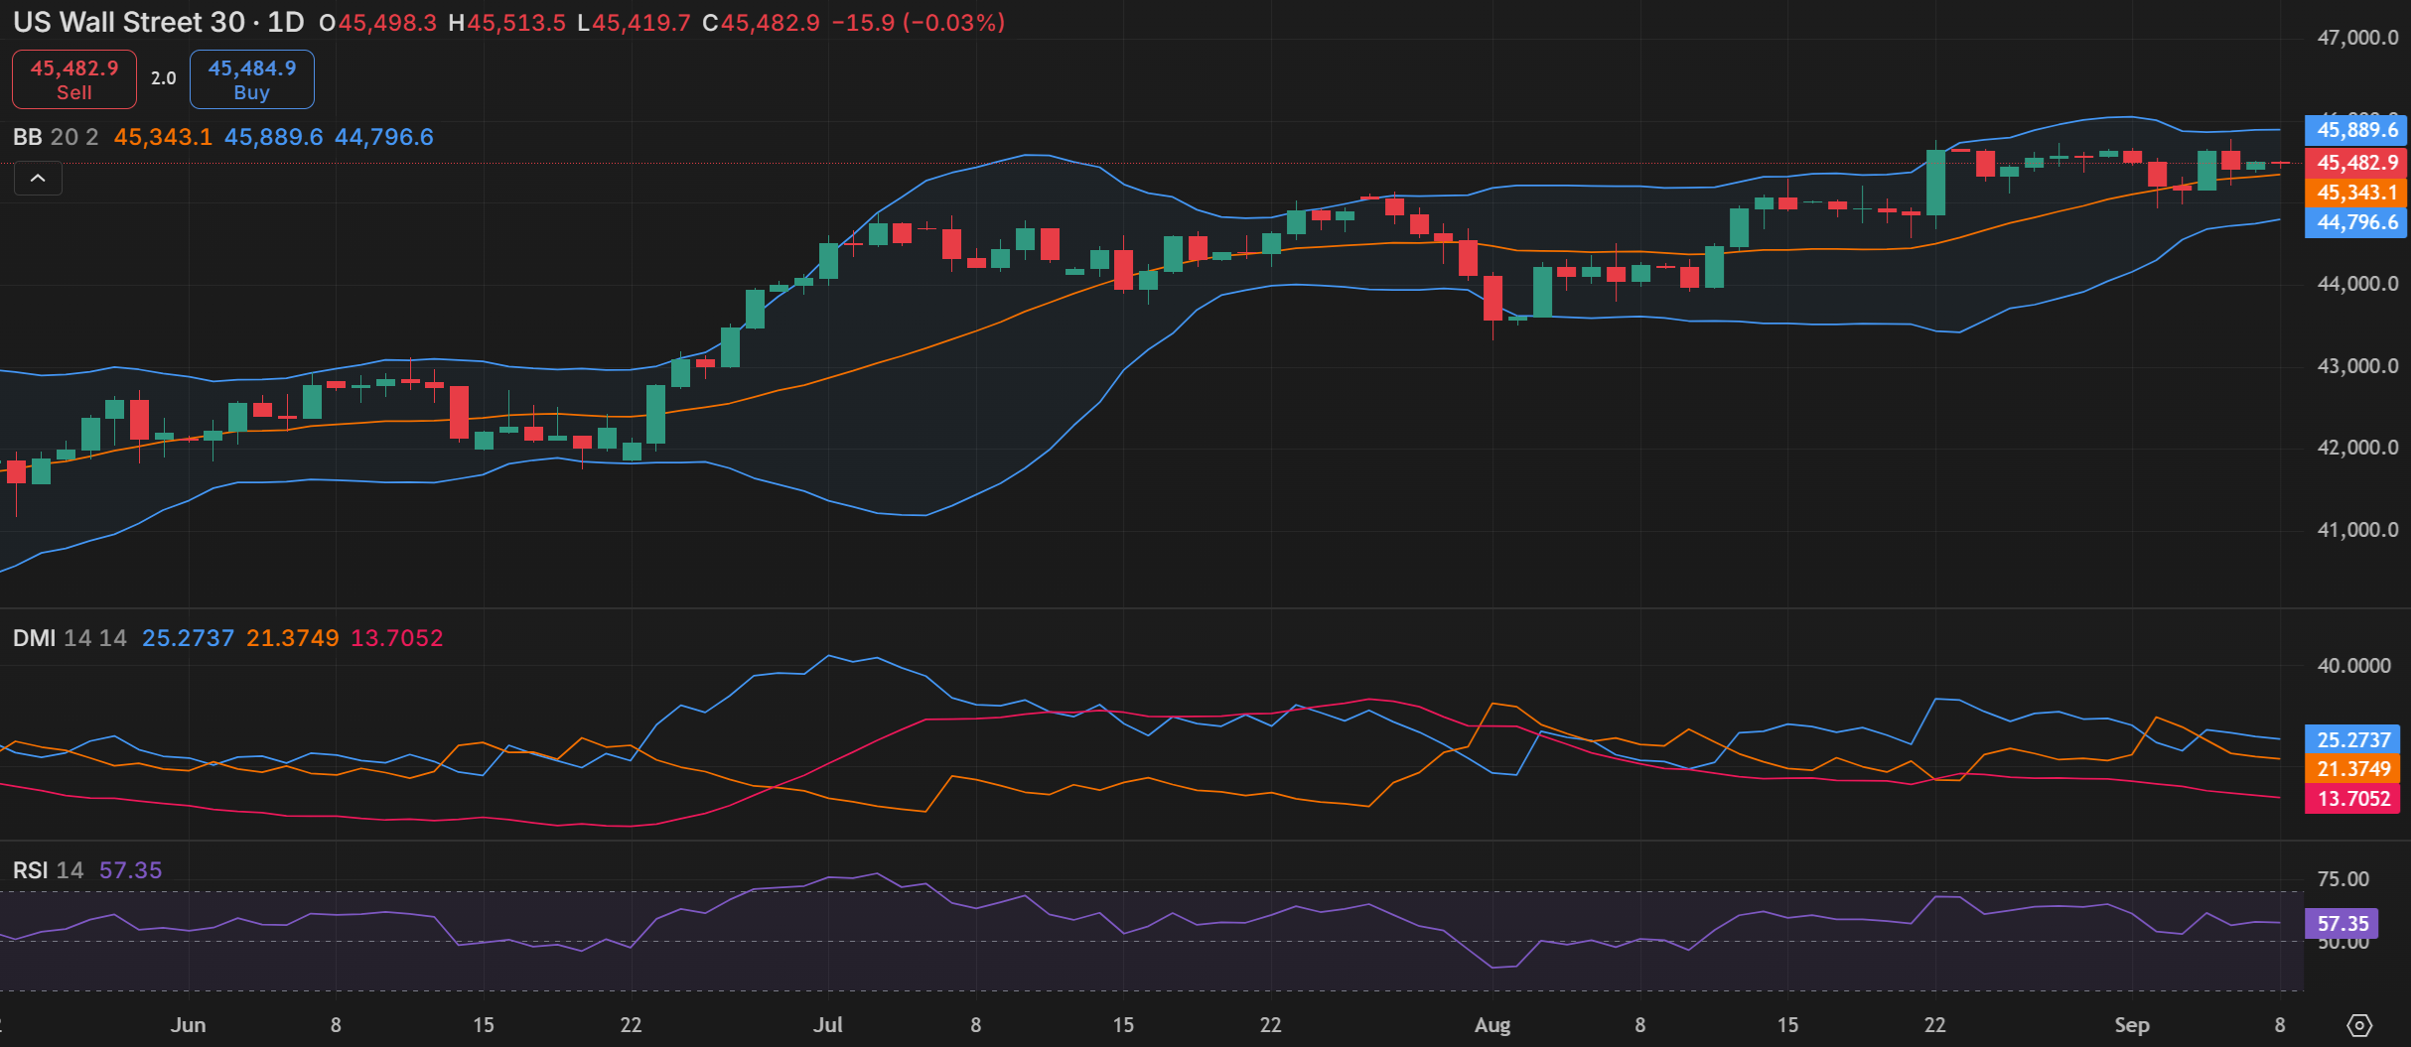Image resolution: width=2411 pixels, height=1047 pixels.
Task: Click the open value O45,498.3
Action: pyautogui.click(x=377, y=23)
